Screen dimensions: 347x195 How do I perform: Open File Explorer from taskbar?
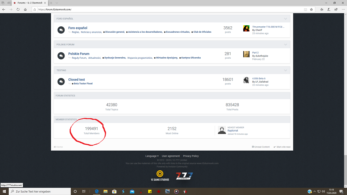point(105,192)
